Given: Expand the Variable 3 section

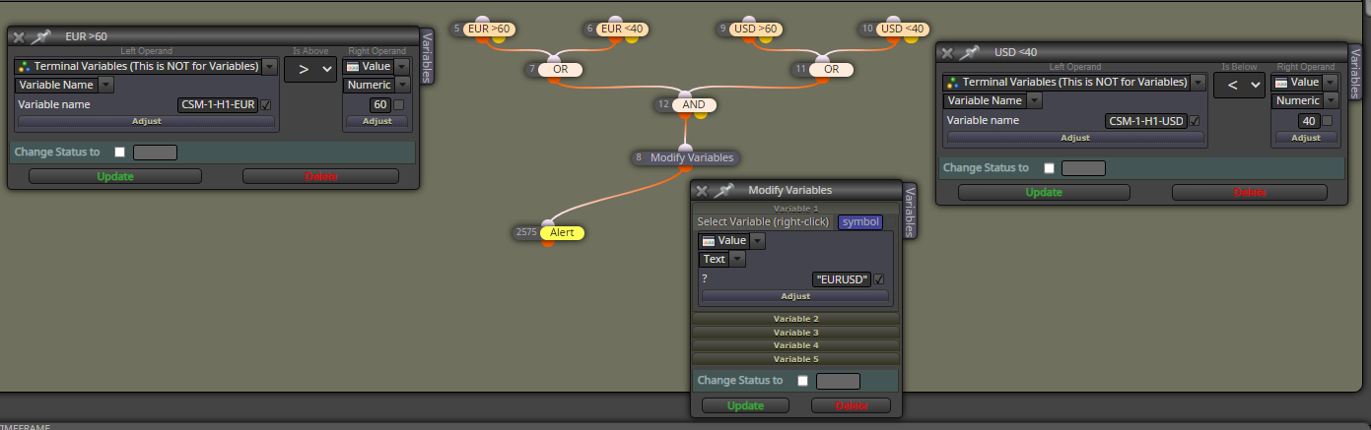Looking at the screenshot, I should [x=795, y=333].
